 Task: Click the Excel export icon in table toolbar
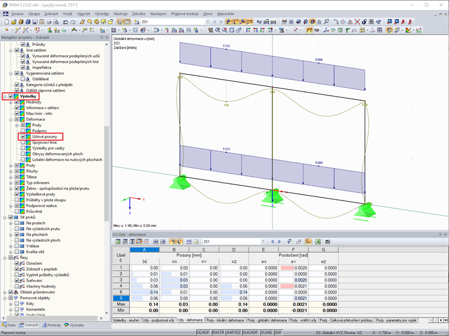[318, 242]
